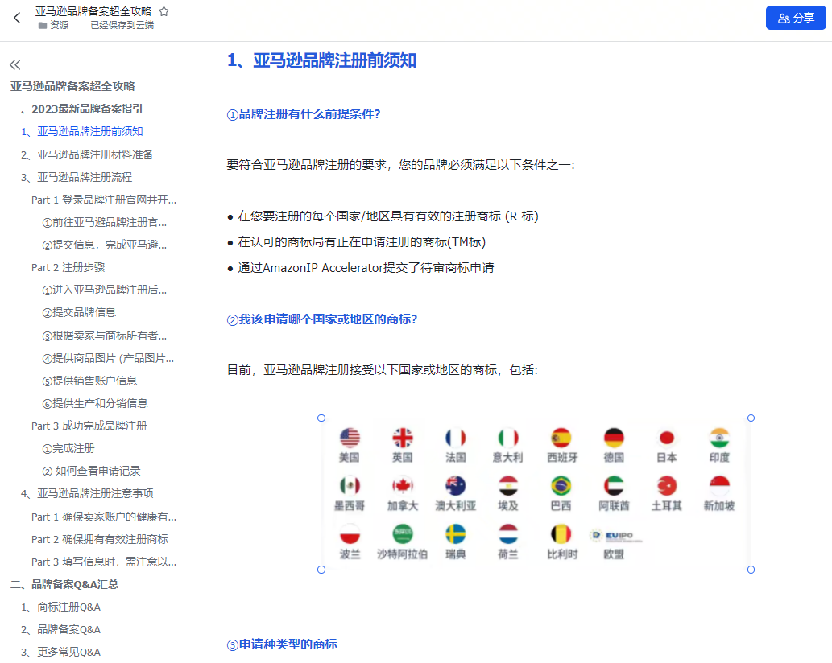
Task: Click the 分享 share button
Action: [x=796, y=18]
